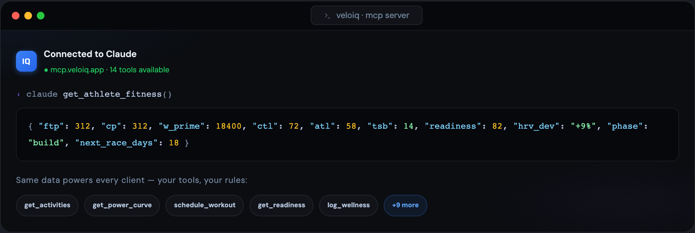The height and width of the screenshot is (233, 695).
Task: Click the "build" string value
Action: coord(46,143)
